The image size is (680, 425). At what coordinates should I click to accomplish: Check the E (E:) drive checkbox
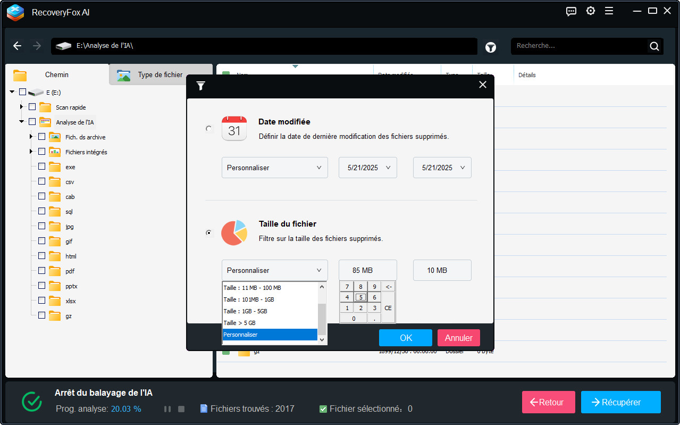pos(22,92)
